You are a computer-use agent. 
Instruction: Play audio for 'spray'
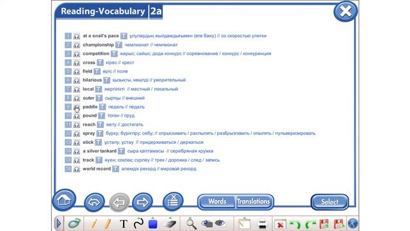tap(76, 133)
